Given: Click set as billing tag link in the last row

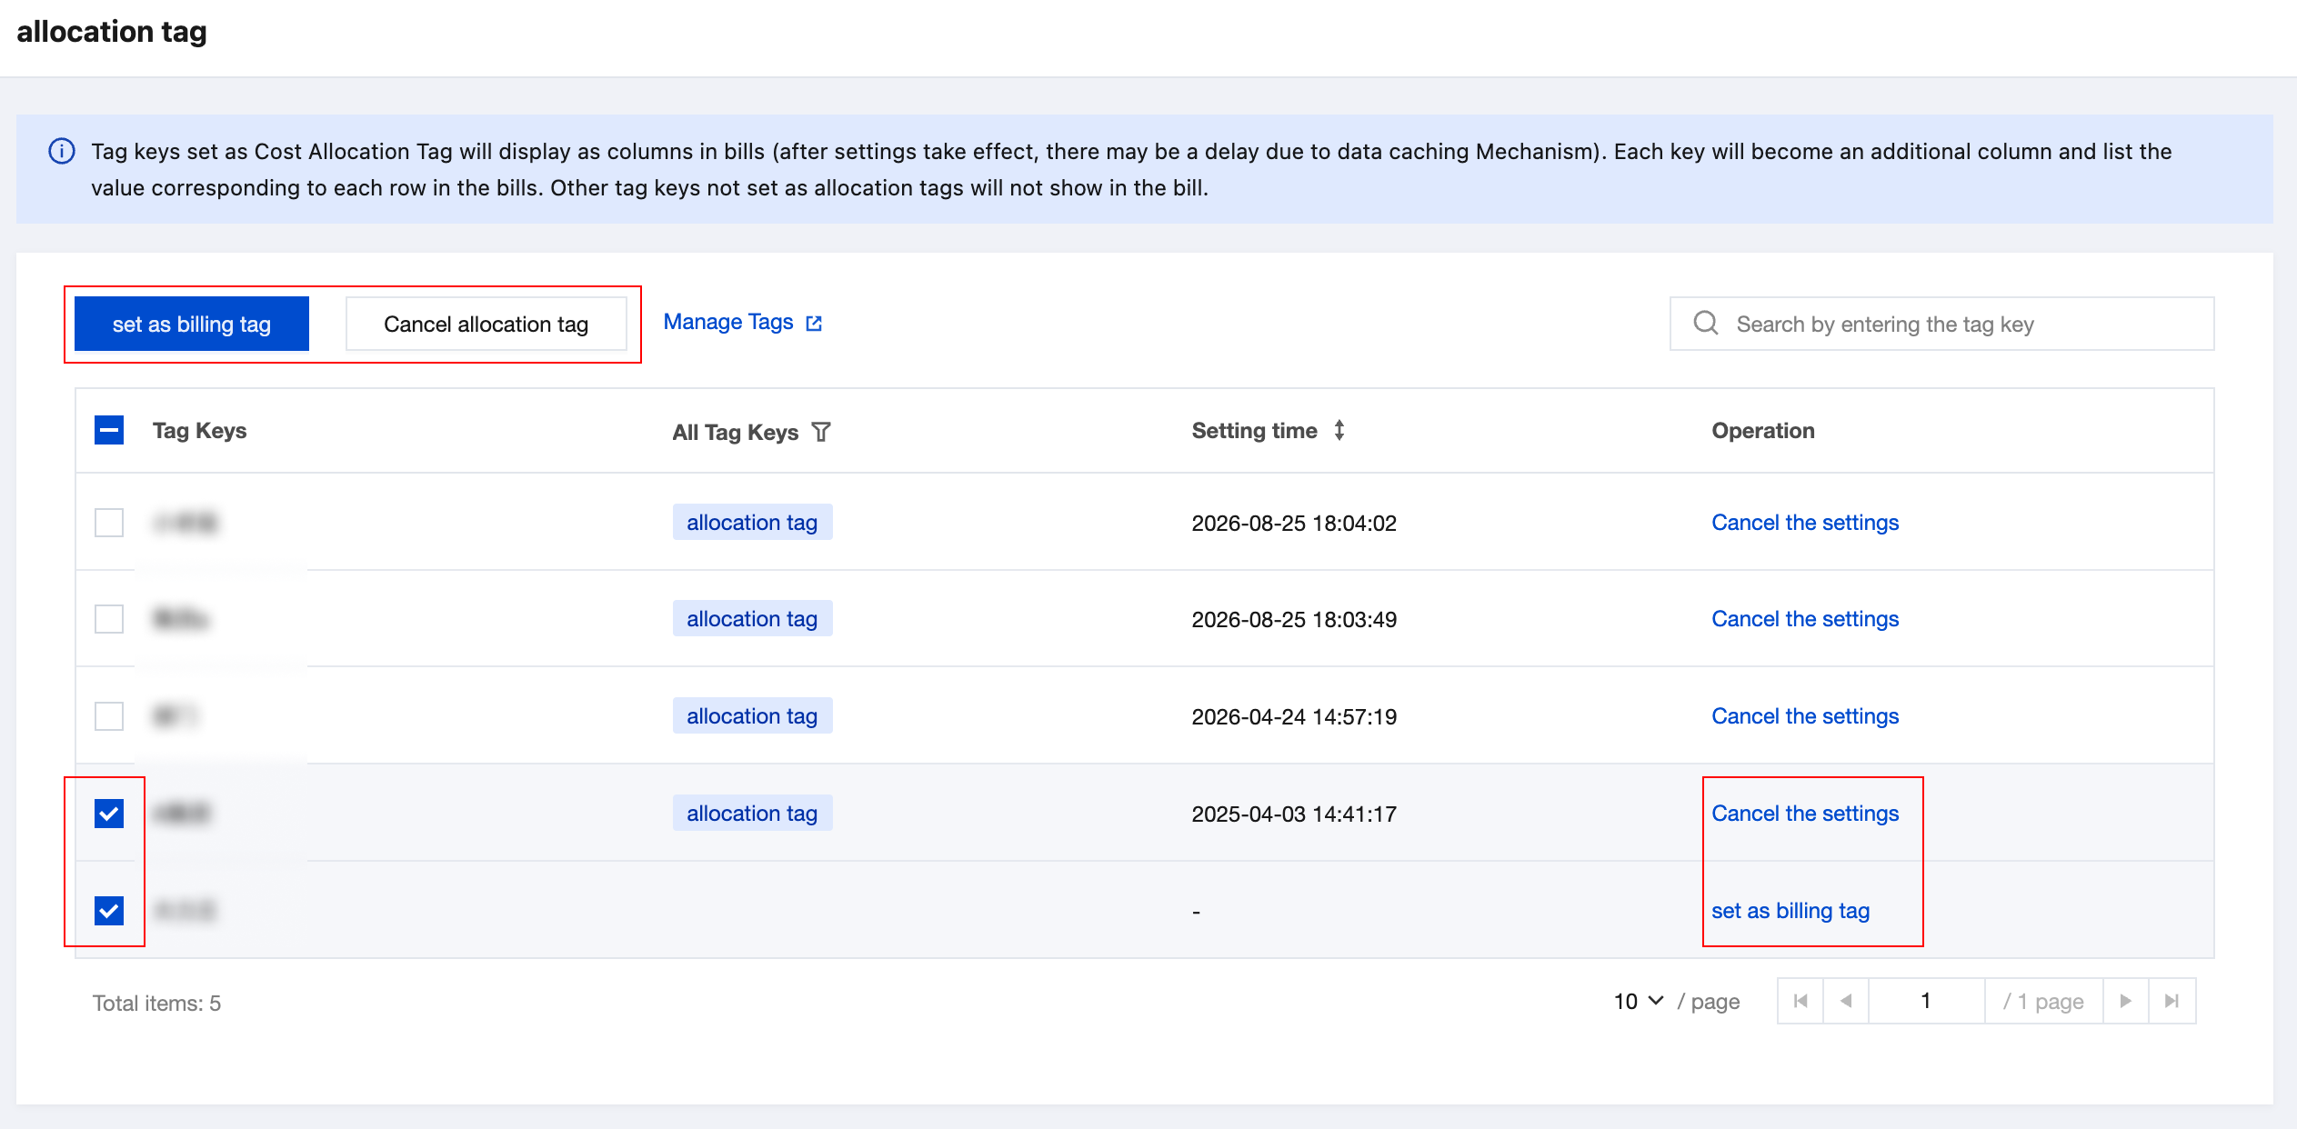Looking at the screenshot, I should [1790, 911].
